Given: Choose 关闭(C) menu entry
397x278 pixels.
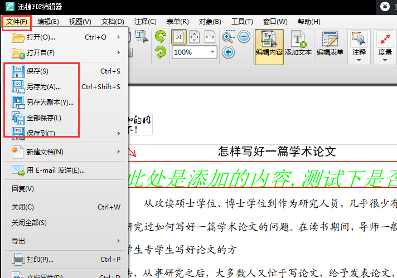Looking at the screenshot, I should pos(65,207).
